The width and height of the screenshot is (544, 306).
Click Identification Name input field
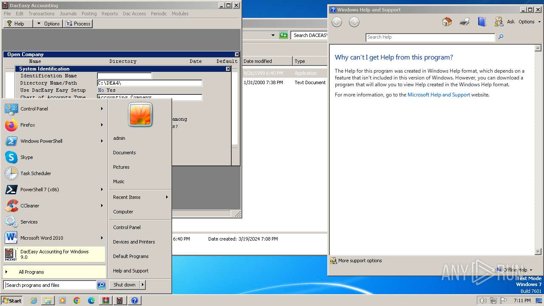[x=124, y=76]
